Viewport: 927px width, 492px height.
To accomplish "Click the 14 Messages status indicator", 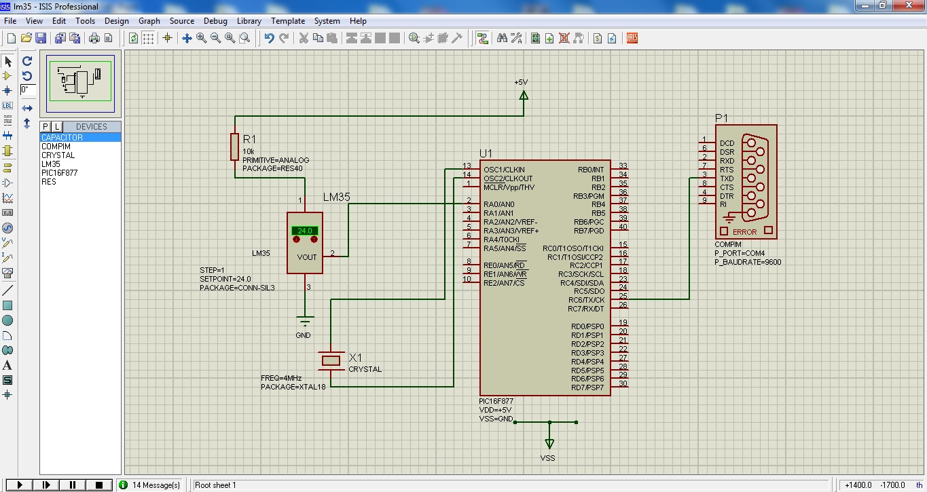I will pos(149,484).
